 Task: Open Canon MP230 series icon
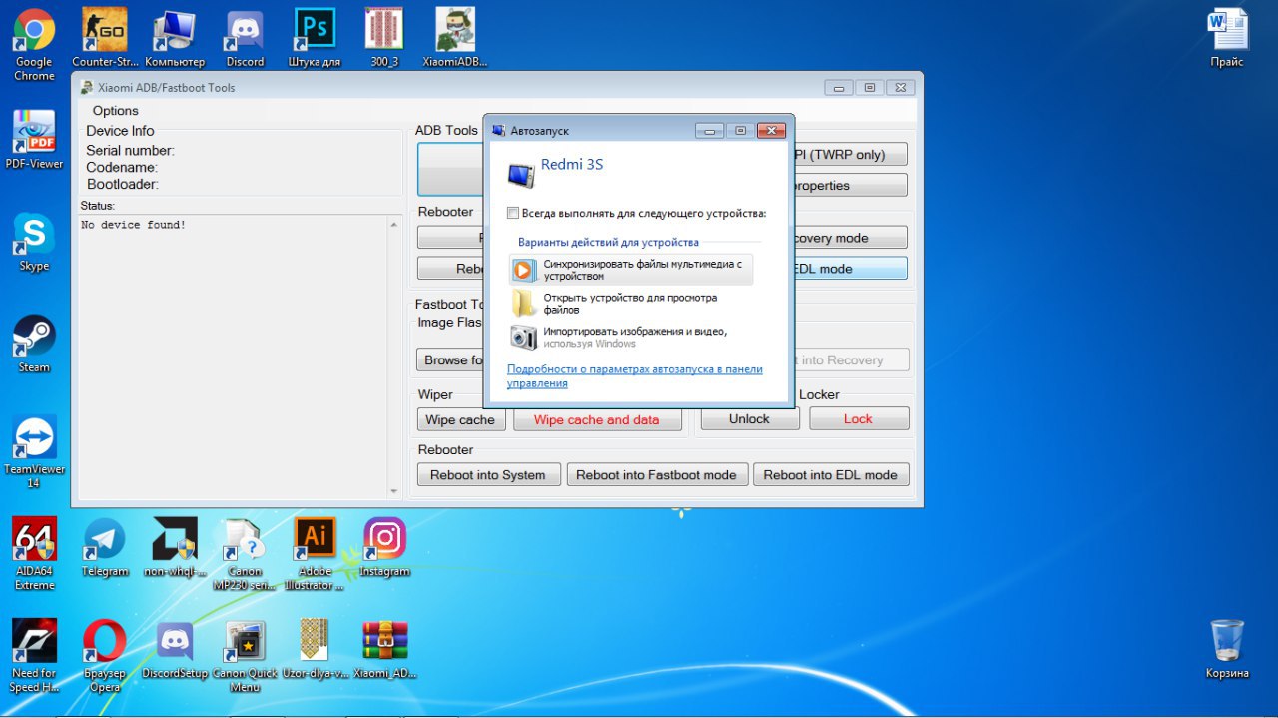click(245, 554)
